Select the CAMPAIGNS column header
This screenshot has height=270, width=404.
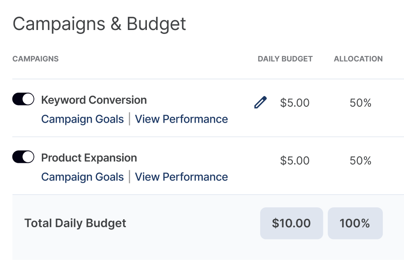point(35,59)
